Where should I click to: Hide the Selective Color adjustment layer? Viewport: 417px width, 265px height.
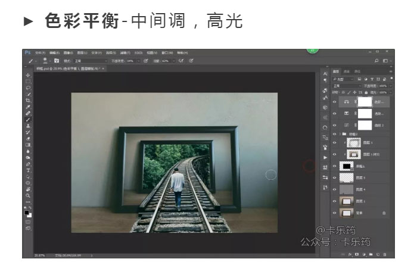click(x=335, y=114)
